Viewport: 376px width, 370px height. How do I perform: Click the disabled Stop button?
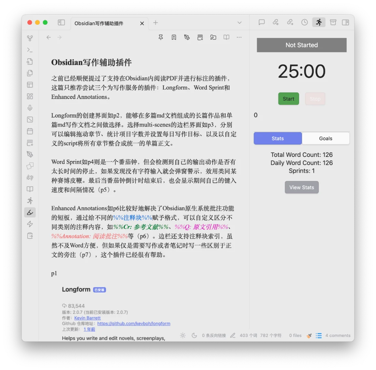click(x=315, y=99)
